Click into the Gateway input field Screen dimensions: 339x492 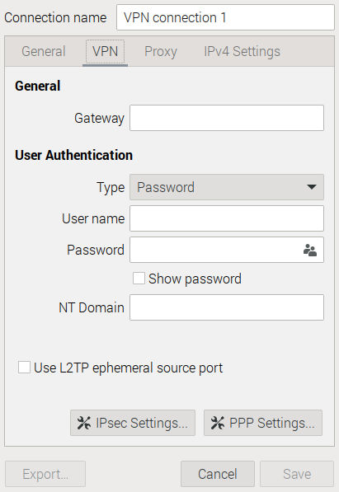click(227, 118)
